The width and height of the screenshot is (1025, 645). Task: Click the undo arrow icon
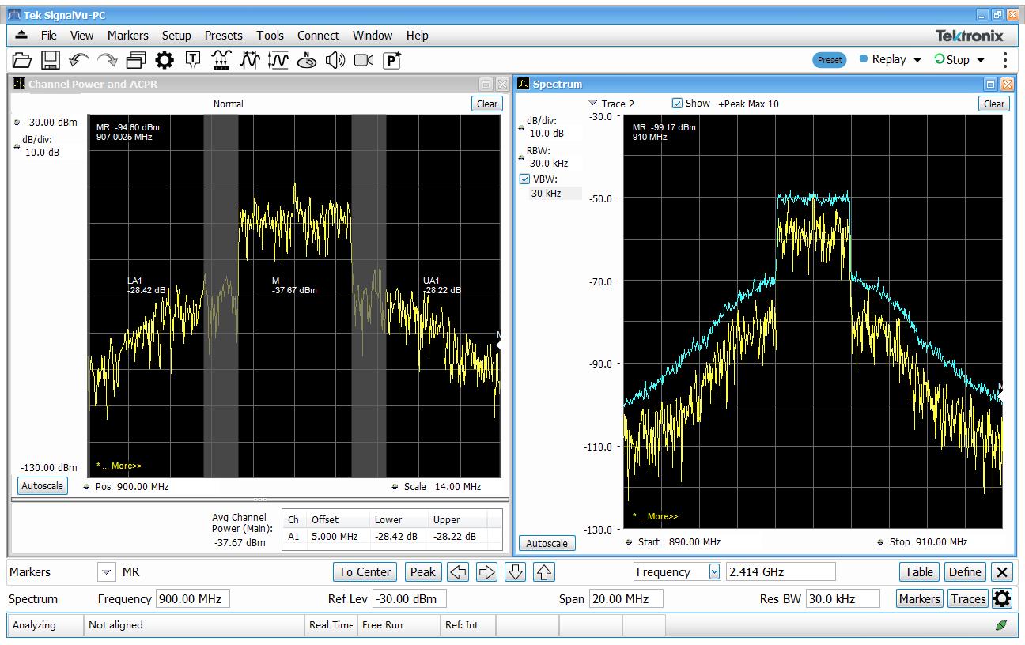[79, 60]
